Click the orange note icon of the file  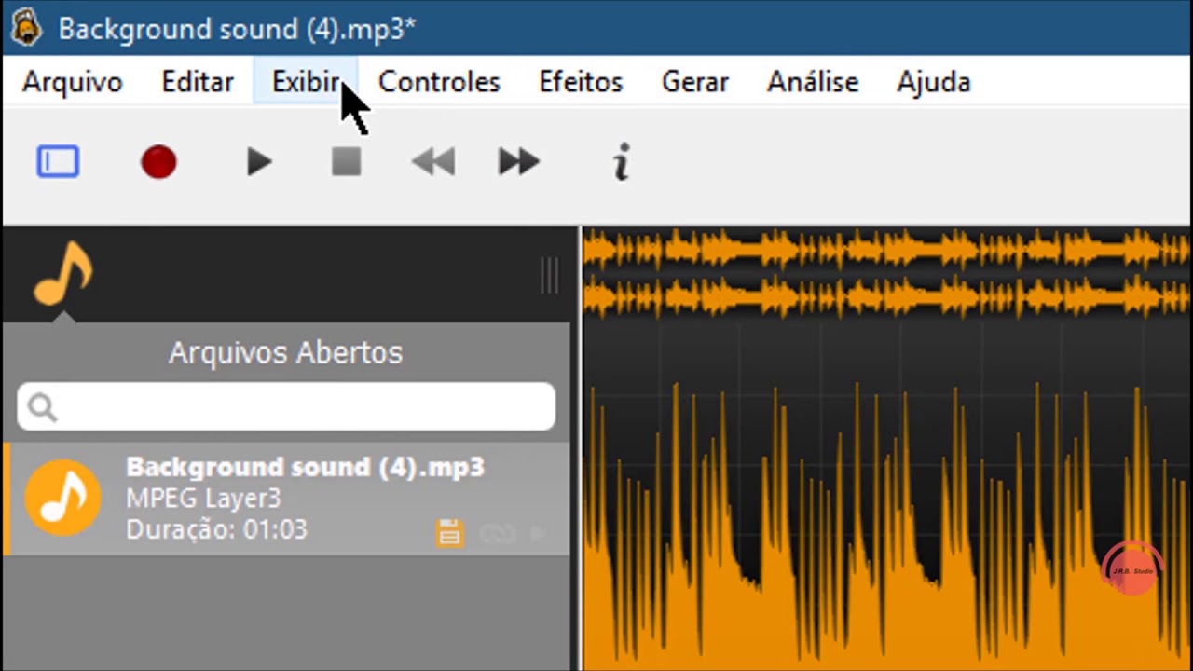pos(62,497)
